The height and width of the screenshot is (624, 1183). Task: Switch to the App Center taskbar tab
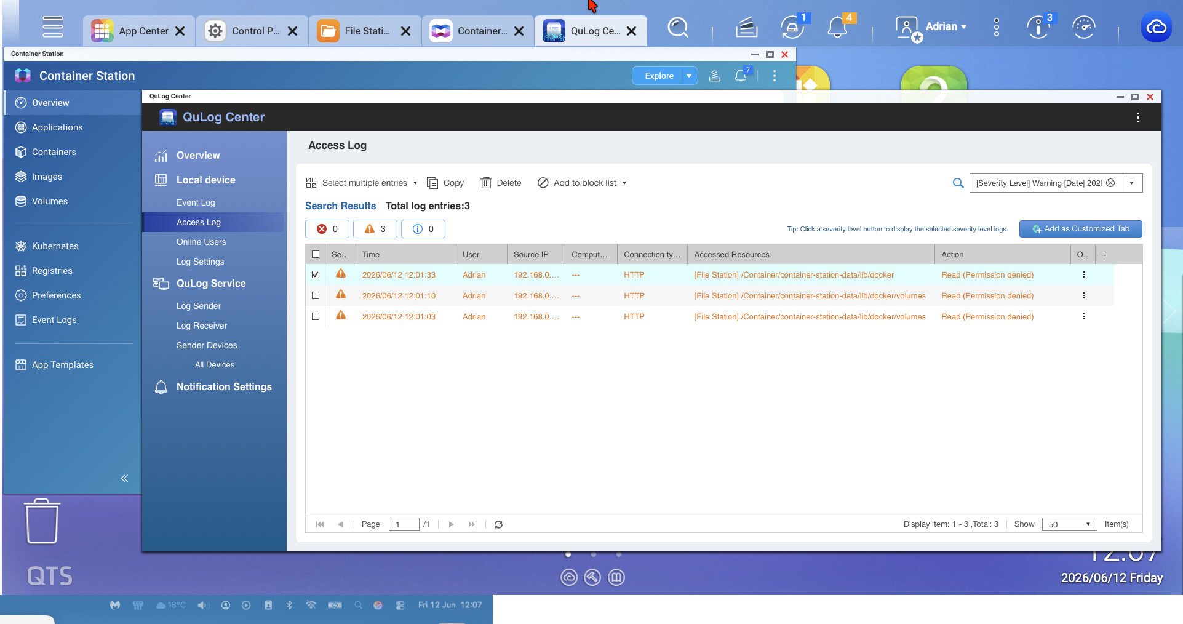(139, 31)
